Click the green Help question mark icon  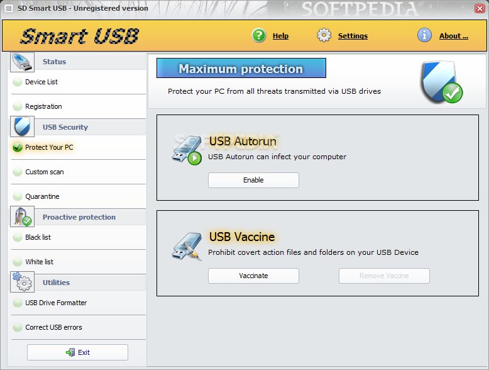point(258,35)
